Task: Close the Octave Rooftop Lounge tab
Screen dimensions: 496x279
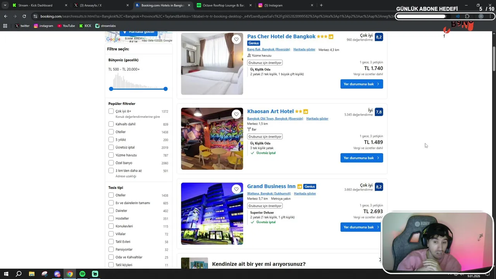Action: pos(251,5)
